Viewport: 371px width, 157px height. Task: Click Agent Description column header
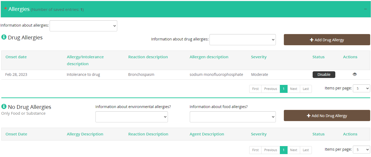pos(207,134)
